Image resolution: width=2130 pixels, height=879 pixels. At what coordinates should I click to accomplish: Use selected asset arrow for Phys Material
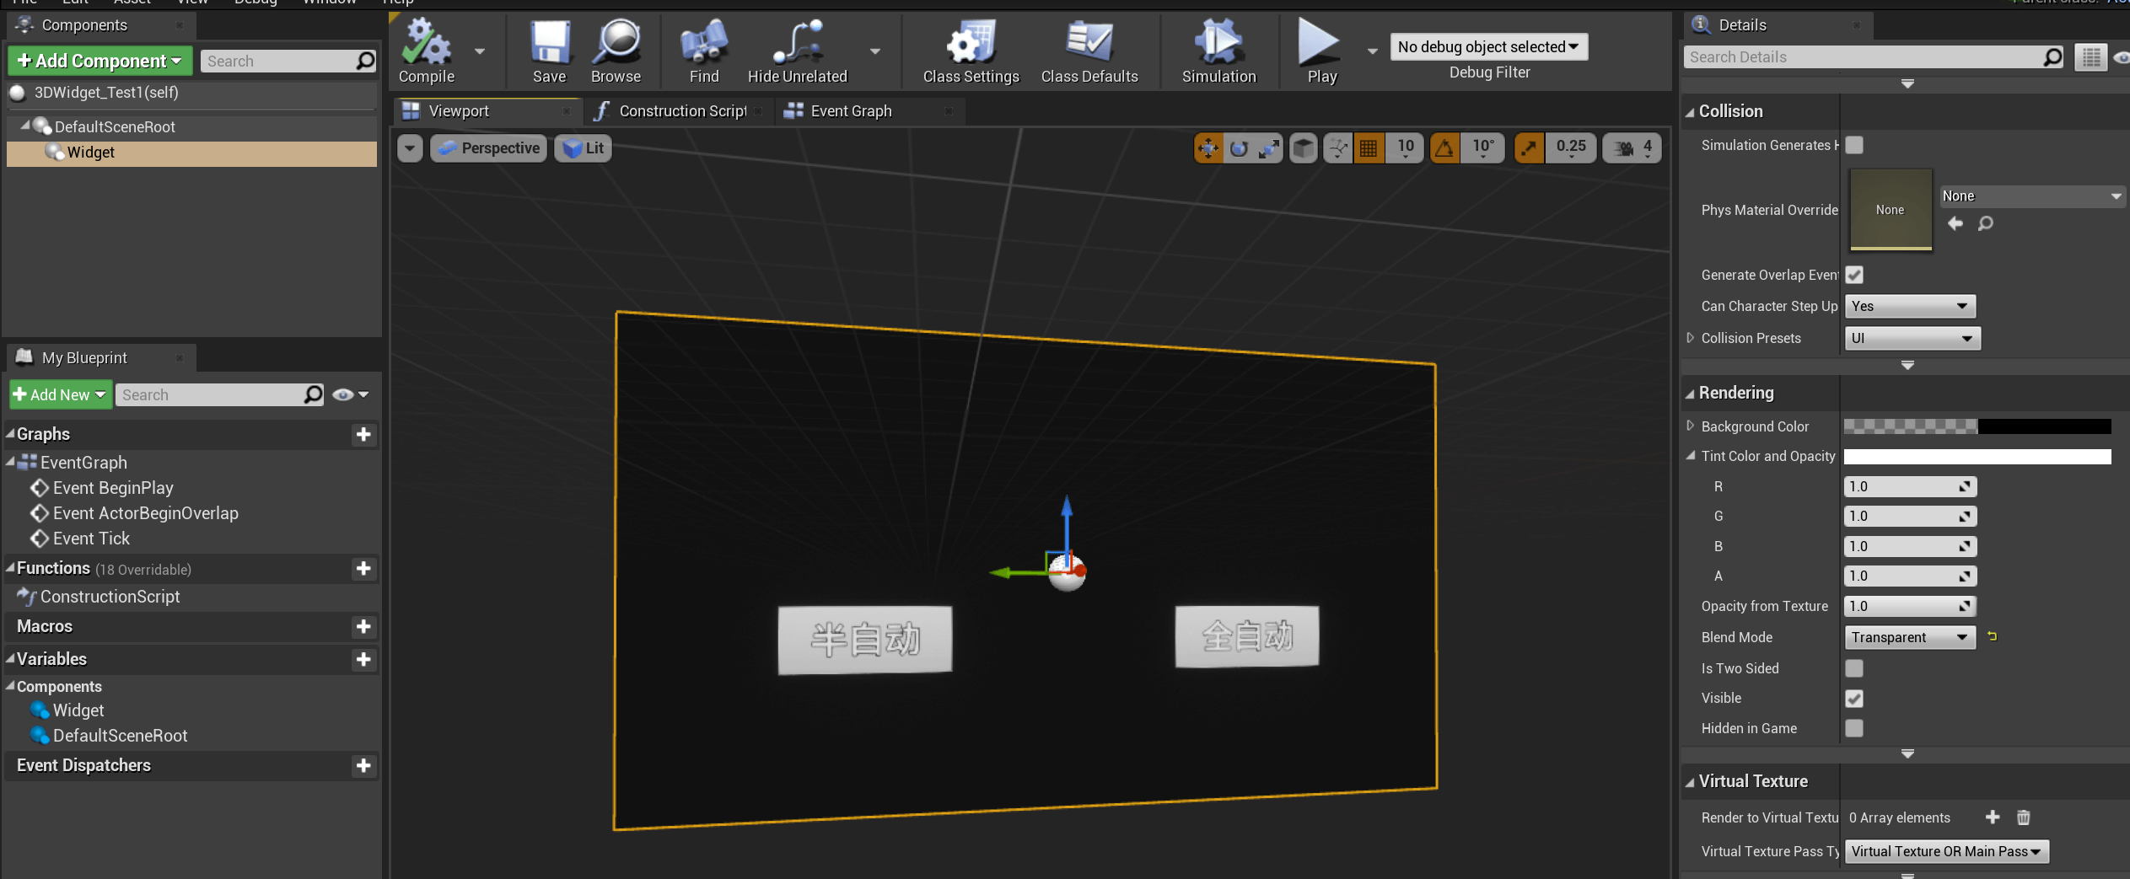point(1955,223)
